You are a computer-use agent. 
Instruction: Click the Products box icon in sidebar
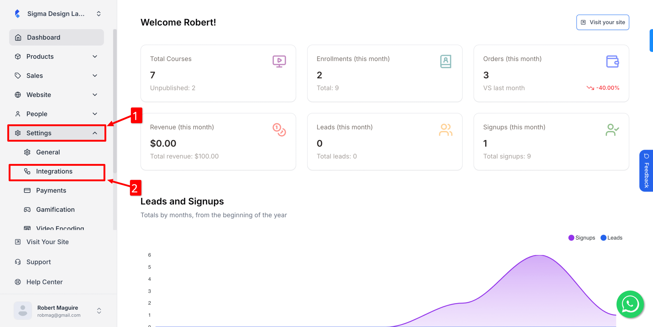(x=18, y=56)
